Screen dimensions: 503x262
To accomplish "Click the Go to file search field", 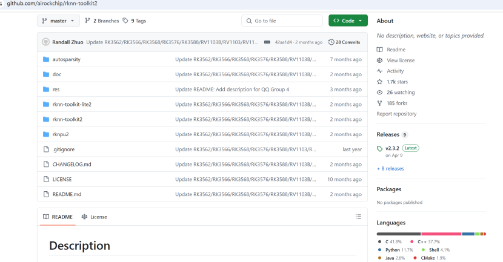I will coord(282,21).
